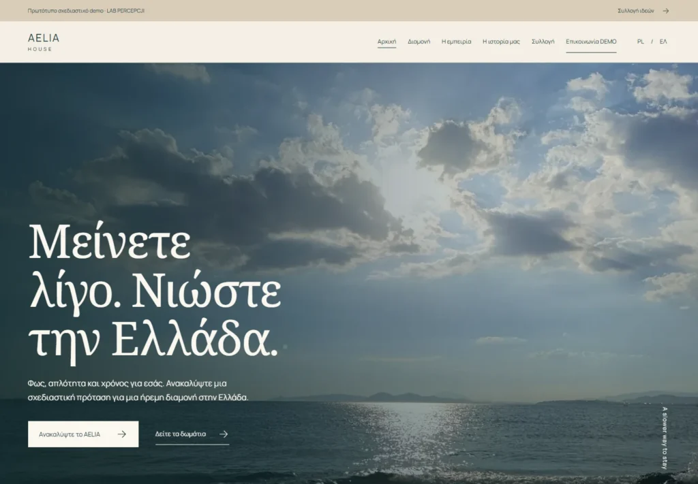Click the AELIA HOUSE logo
This screenshot has height=484, width=698.
pos(44,42)
